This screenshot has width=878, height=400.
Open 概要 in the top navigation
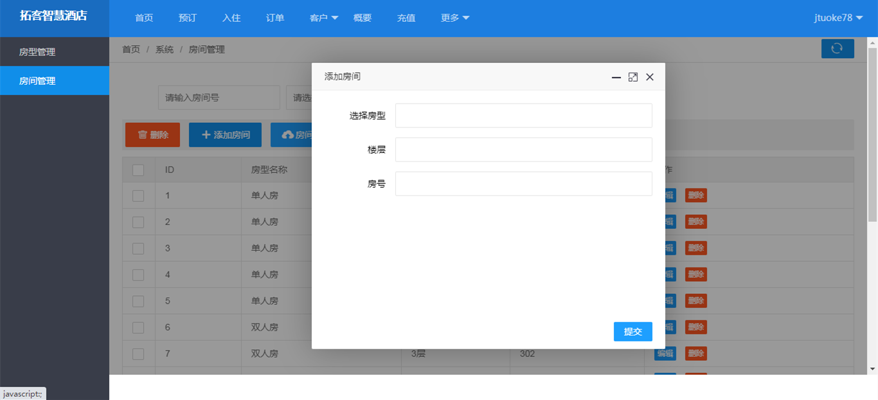point(363,18)
